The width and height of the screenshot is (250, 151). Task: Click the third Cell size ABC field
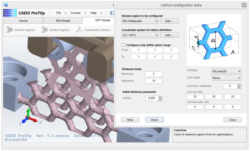[233, 97]
